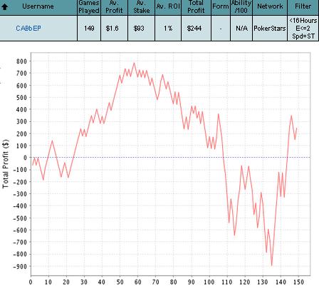Click the Network column header

point(270,6)
